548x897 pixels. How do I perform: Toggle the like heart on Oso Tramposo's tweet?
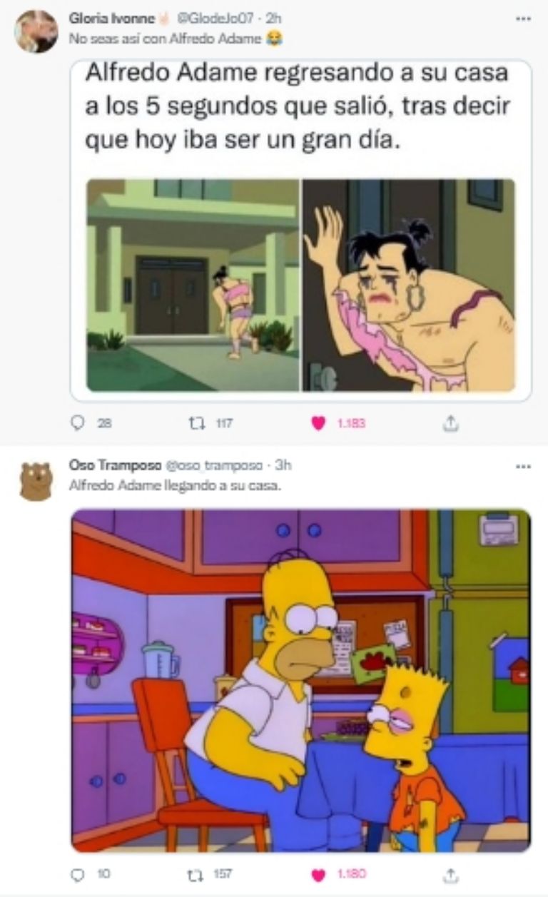tap(319, 873)
